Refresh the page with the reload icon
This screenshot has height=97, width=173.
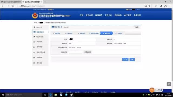[x=13, y=6]
